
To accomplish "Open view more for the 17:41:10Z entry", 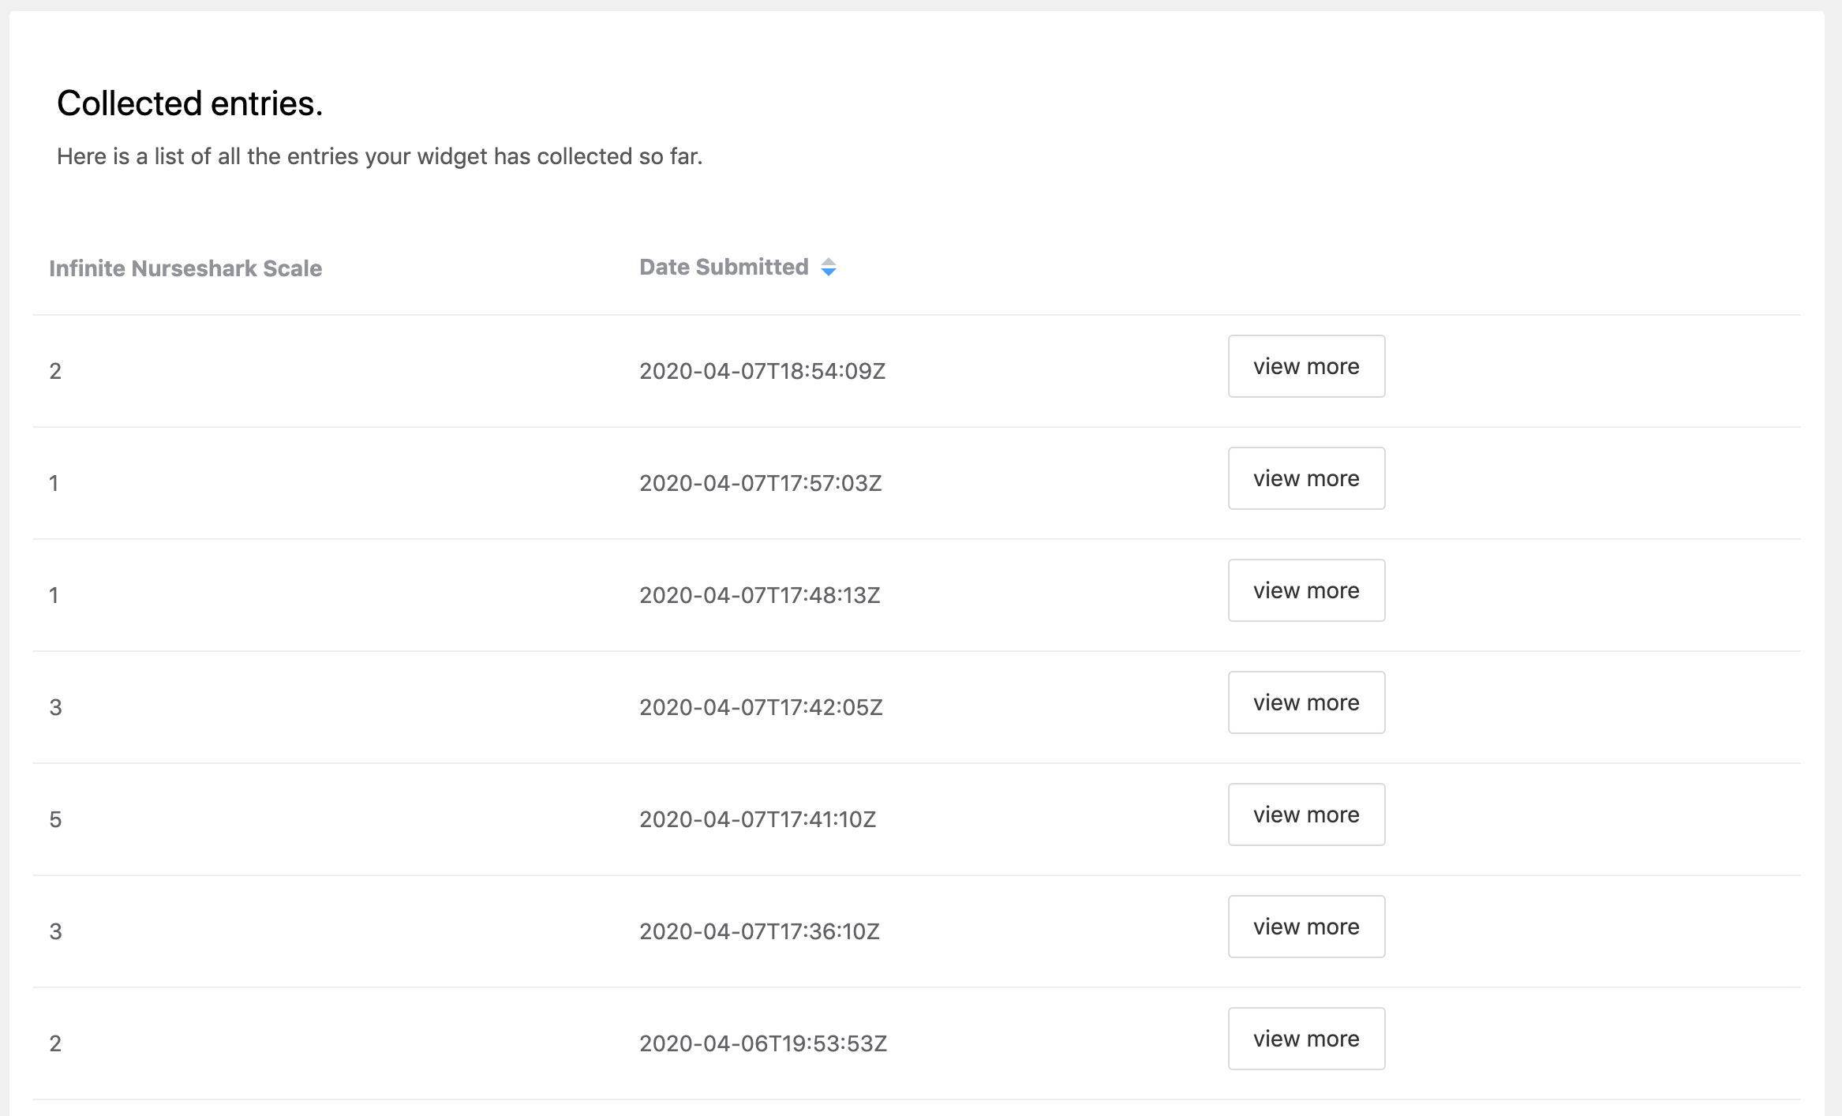I will tap(1306, 815).
